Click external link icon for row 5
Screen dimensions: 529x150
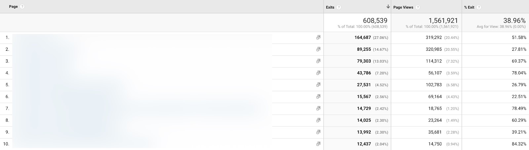[x=318, y=85]
